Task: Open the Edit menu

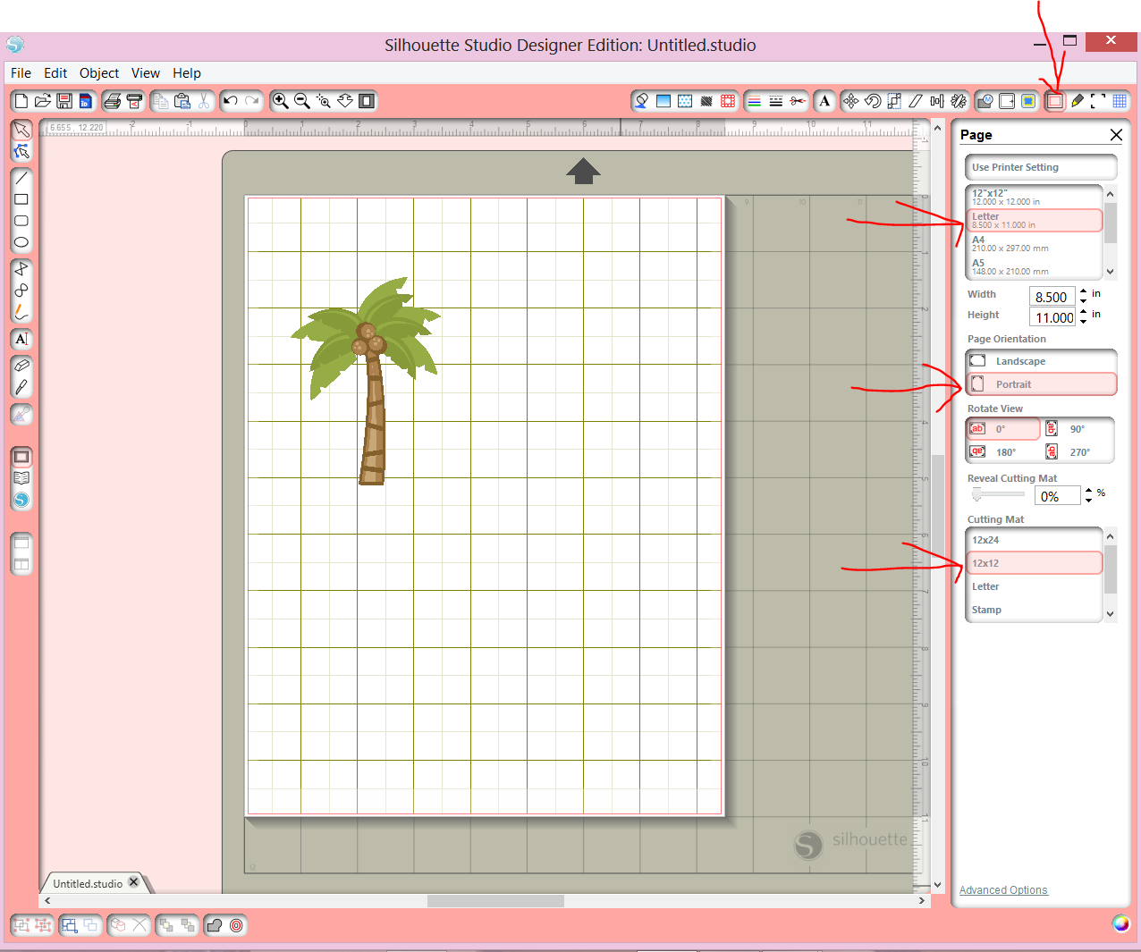Action: click(55, 73)
